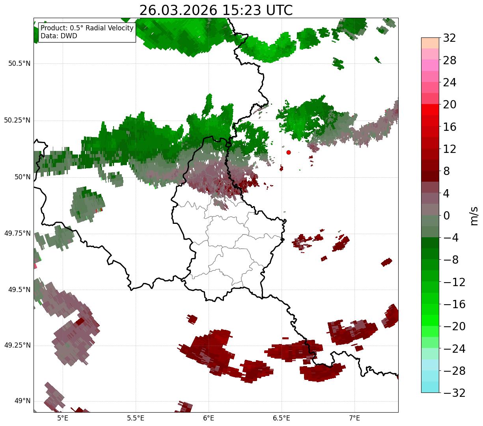Viewport: 483px width, 426px height.
Task: Click the colorbar tick value '0'
Action: pos(446,216)
